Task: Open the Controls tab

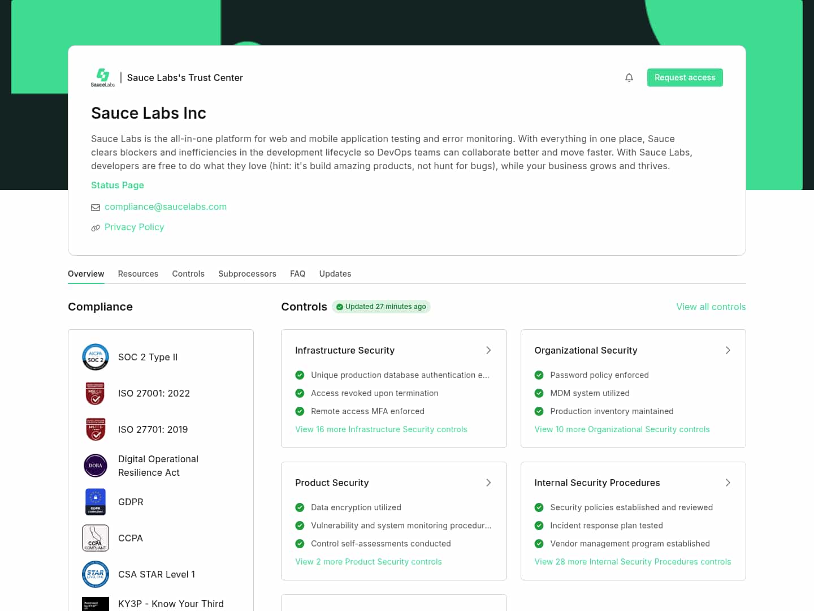Action: pos(188,274)
